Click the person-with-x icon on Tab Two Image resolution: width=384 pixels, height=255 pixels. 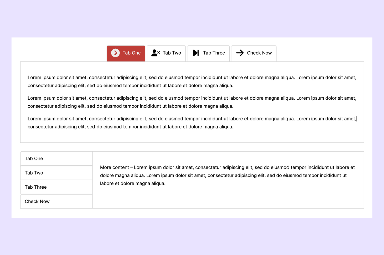tap(155, 52)
